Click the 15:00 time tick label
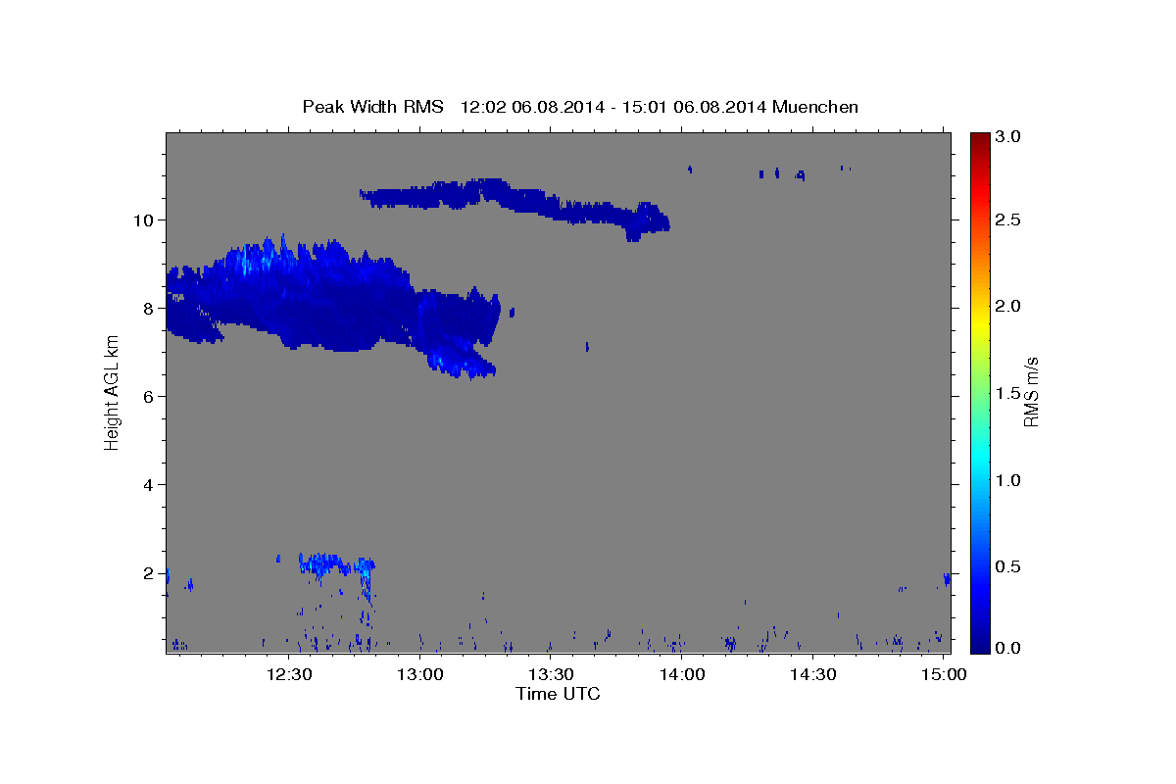The height and width of the screenshot is (784, 1176). (943, 674)
